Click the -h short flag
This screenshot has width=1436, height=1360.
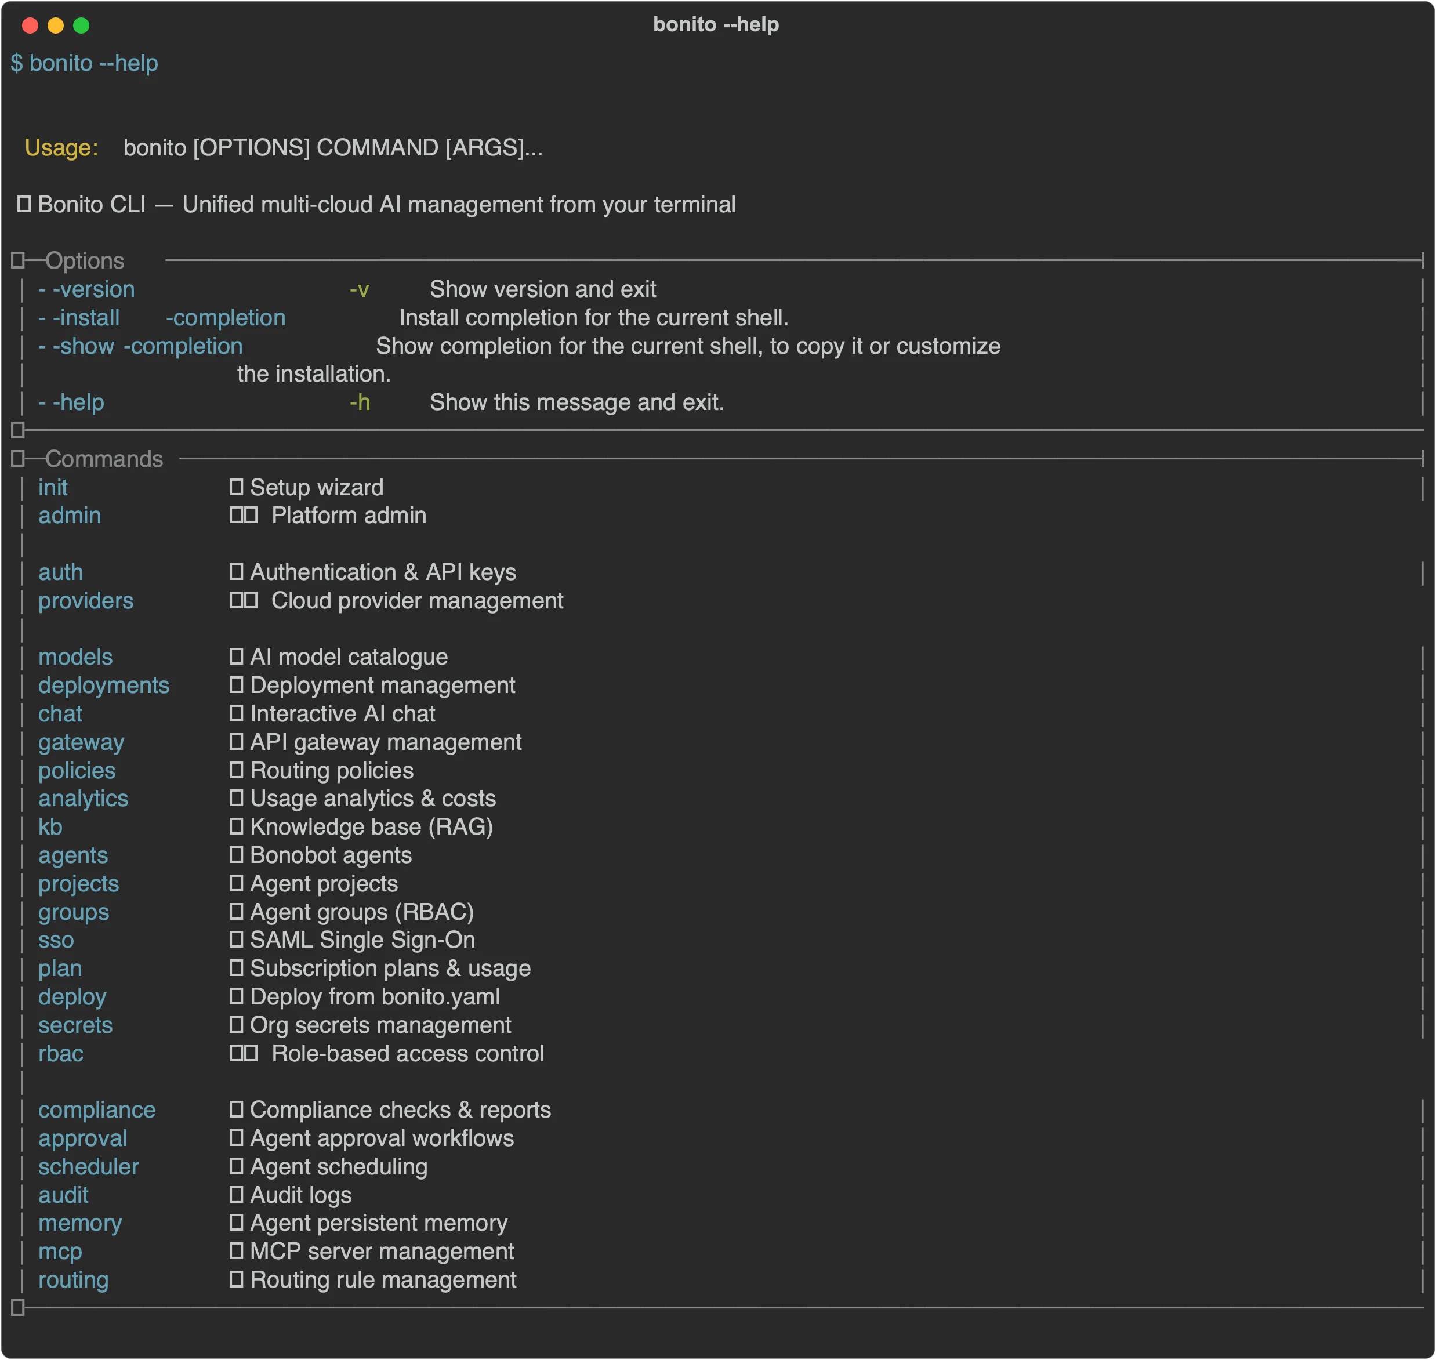point(360,402)
